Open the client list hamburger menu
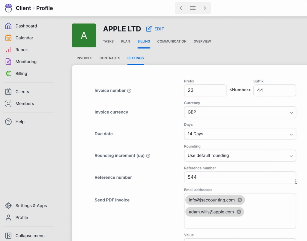Viewport: 307px width, 241px height. click(193, 8)
